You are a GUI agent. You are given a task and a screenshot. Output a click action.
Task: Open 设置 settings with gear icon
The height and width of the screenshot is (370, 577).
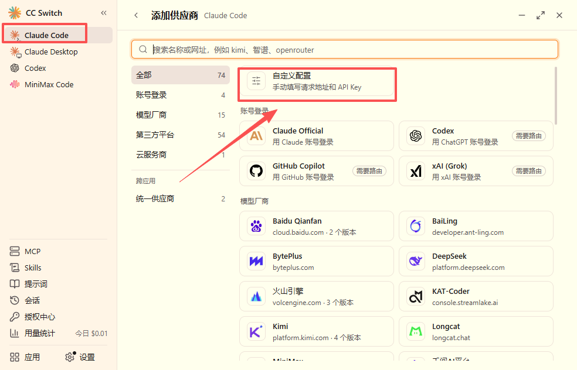[80, 357]
